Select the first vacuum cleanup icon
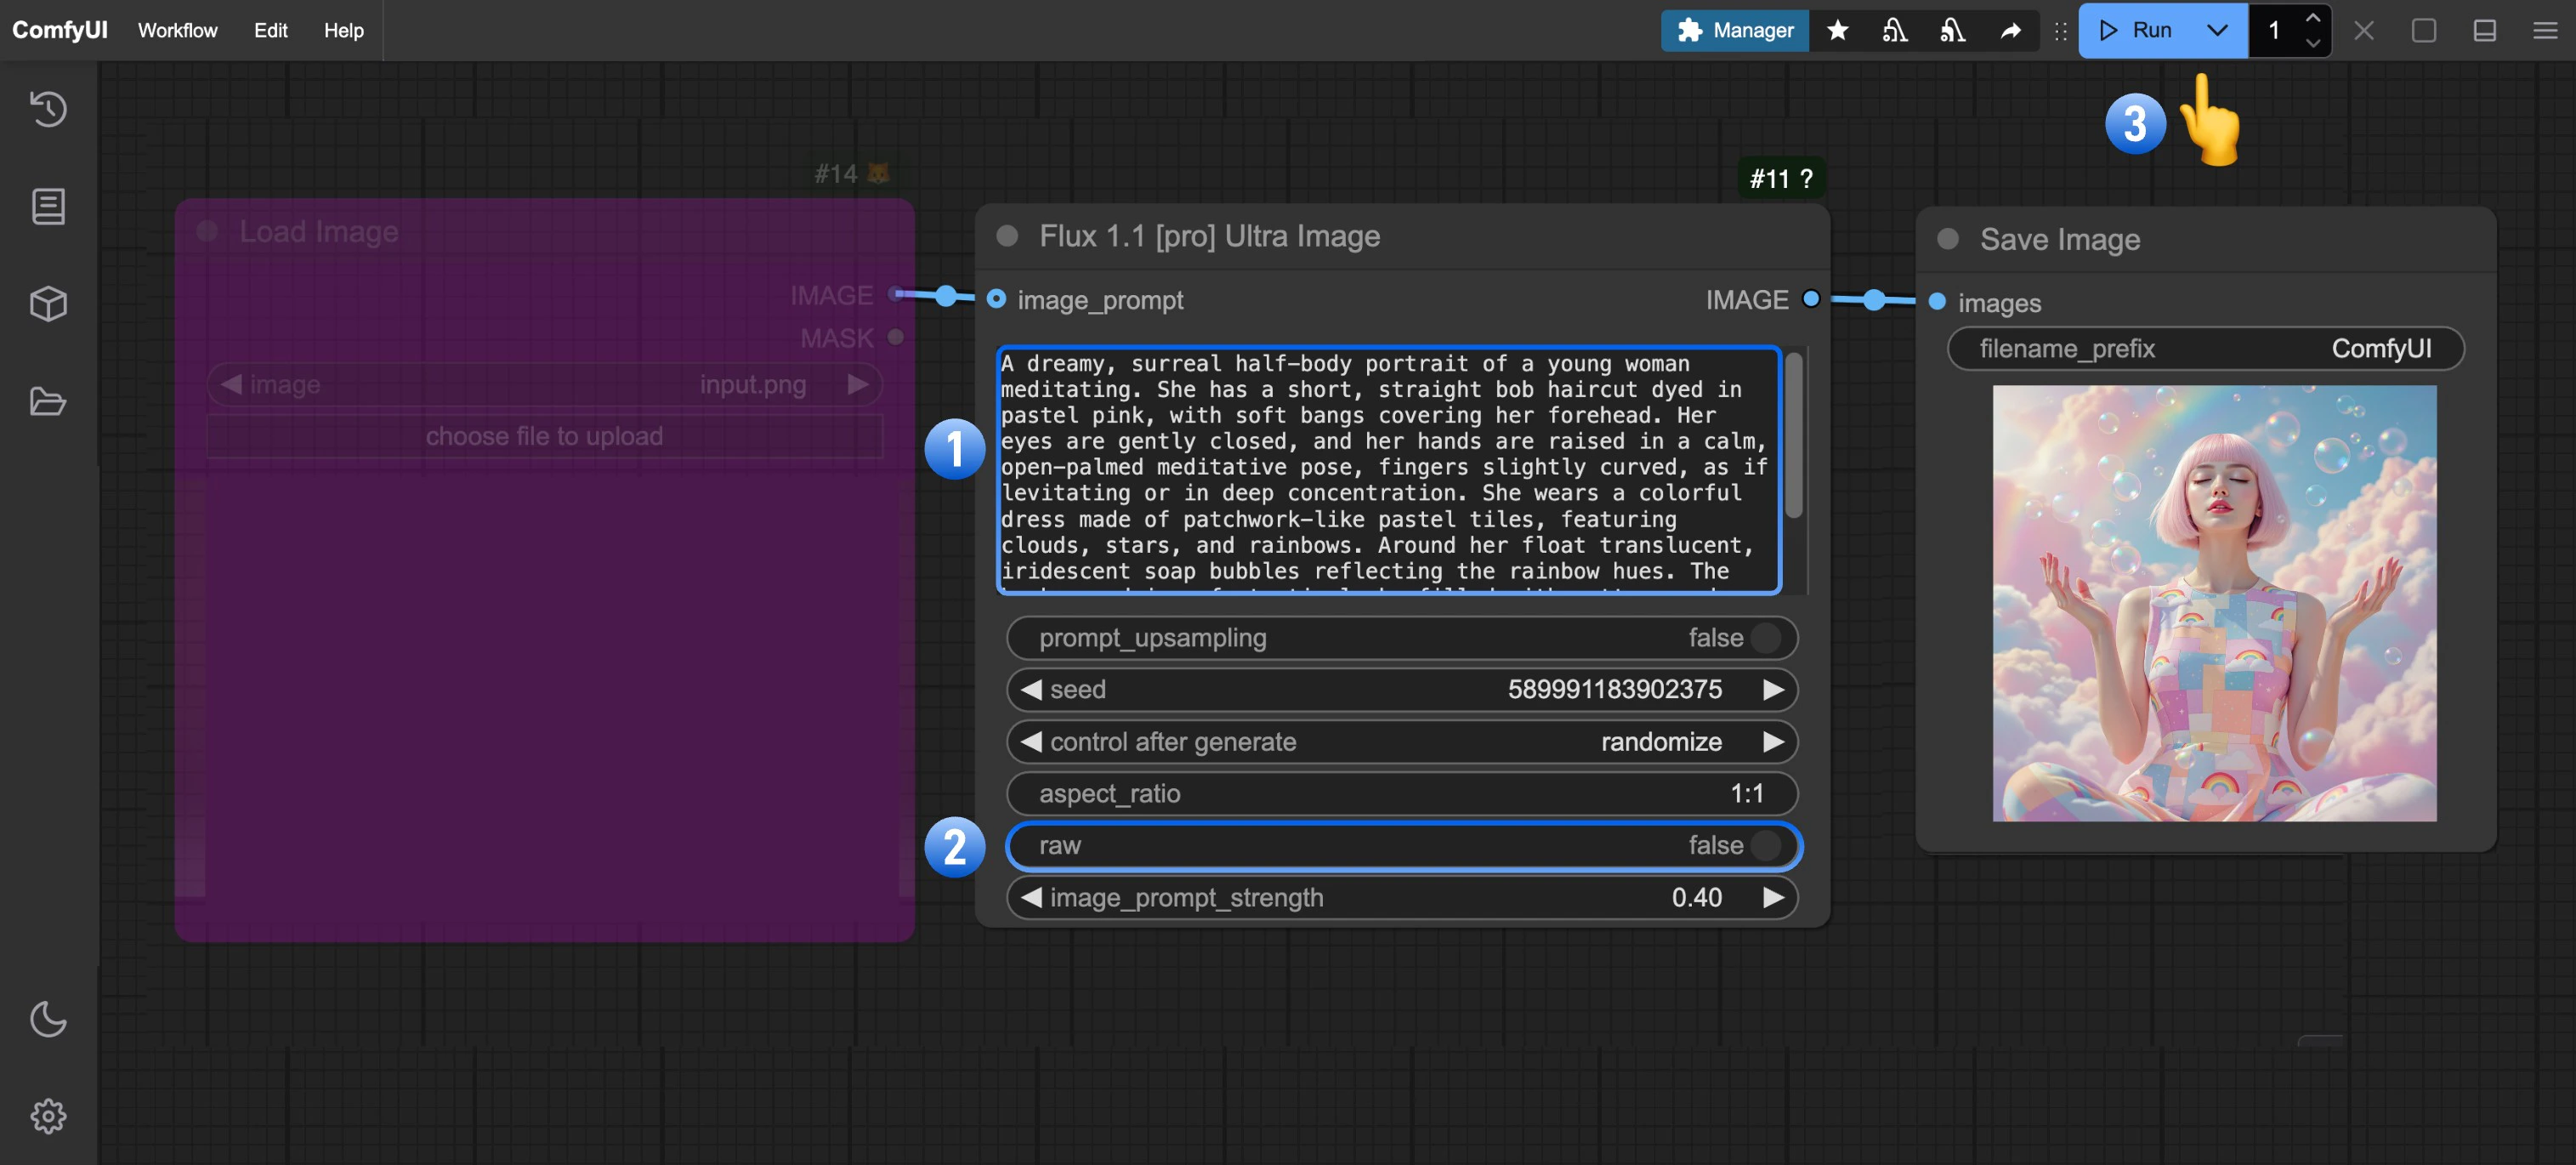The image size is (2576, 1165). tap(1895, 30)
